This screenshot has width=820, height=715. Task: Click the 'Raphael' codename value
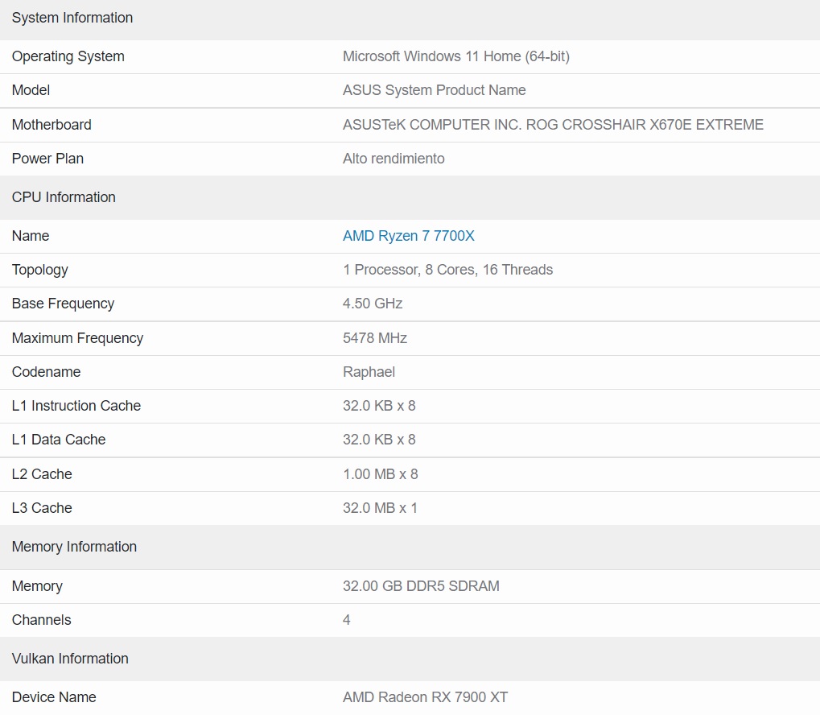tap(369, 372)
